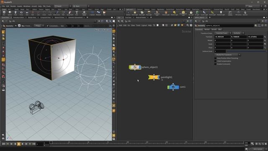Open the Layout menu in network editor
Image resolution: width=268 pixels, height=151 pixels.
pos(144,25)
